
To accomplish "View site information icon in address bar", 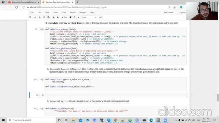I will tap(24, 7).
